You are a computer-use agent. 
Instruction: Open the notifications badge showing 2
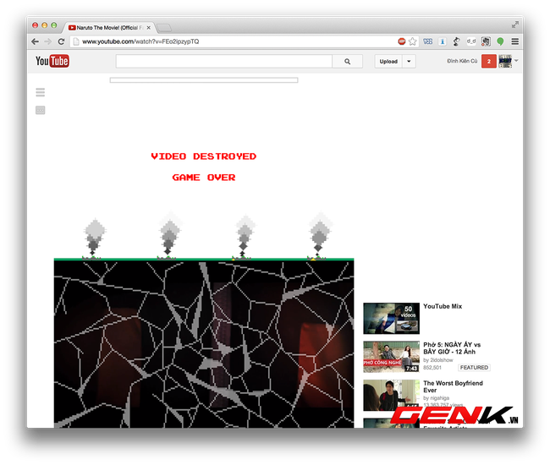(488, 62)
